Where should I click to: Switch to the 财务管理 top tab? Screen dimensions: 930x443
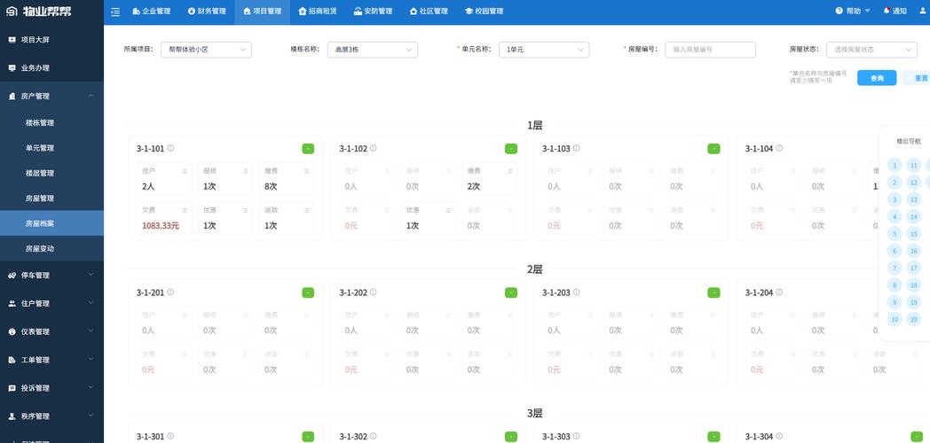tap(207, 12)
